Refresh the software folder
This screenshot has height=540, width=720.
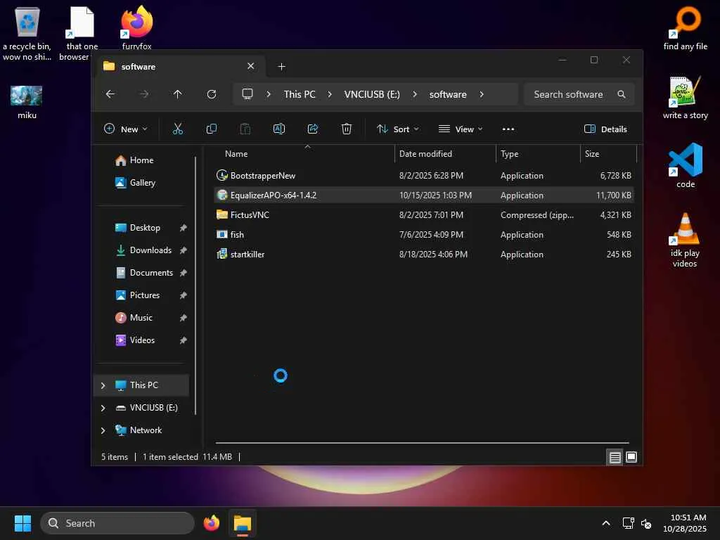pos(212,94)
